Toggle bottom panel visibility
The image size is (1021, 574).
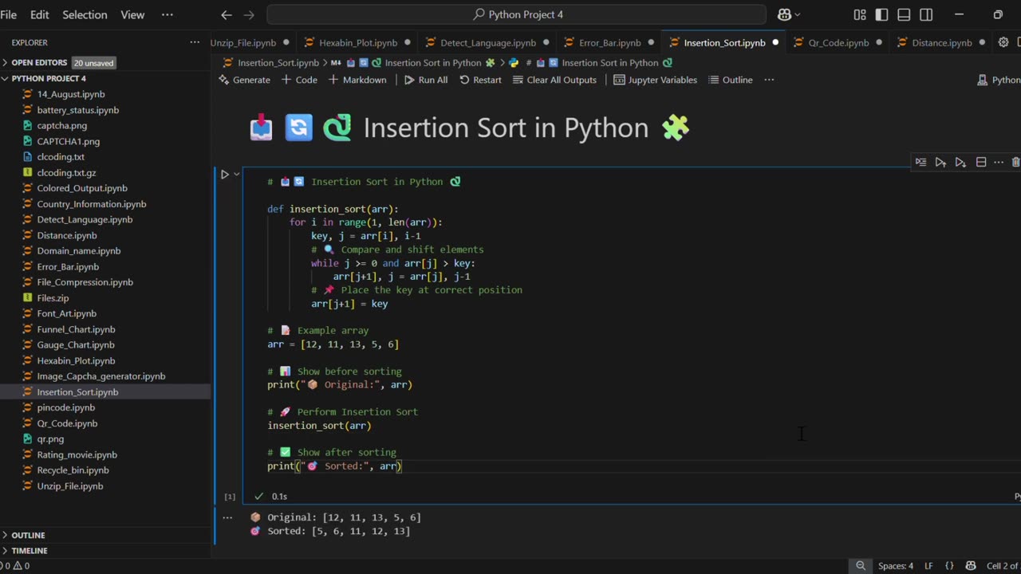904,14
